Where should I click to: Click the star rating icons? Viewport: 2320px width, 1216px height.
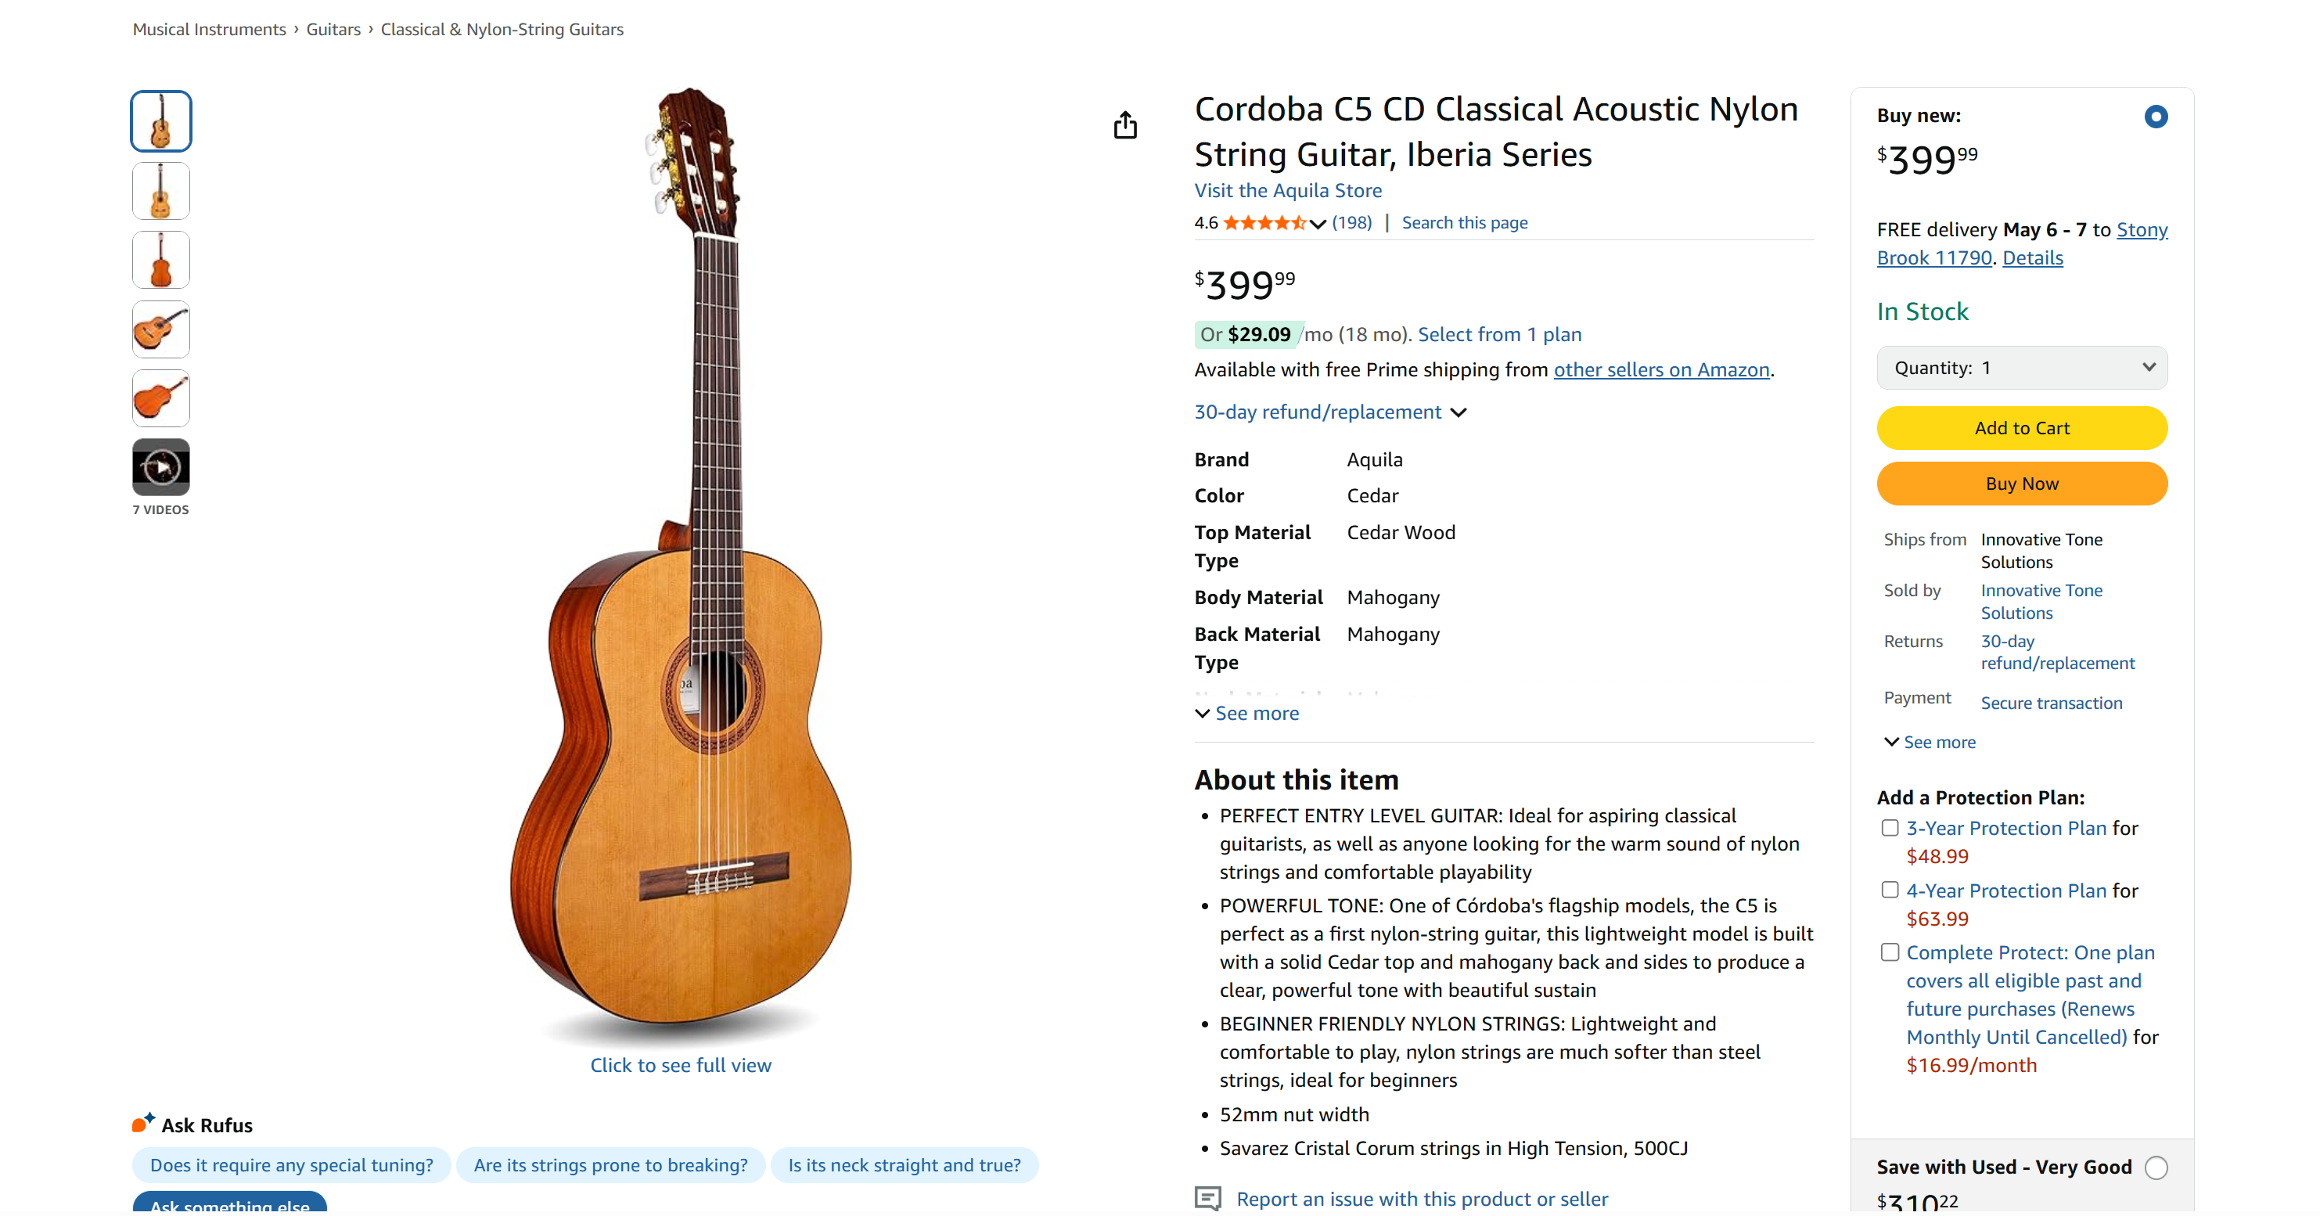pos(1264,223)
